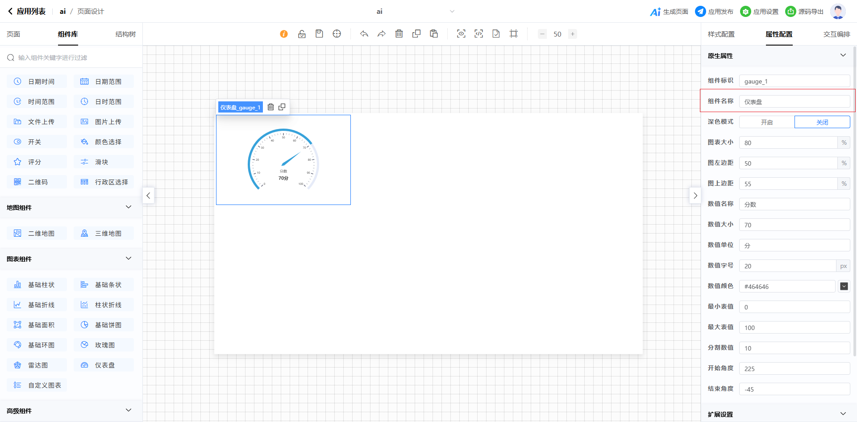Delete the selected gauge_1 component via its tag

coord(270,107)
